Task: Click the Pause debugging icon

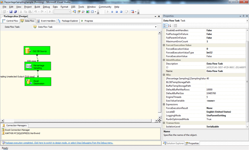Action: tap(112, 12)
